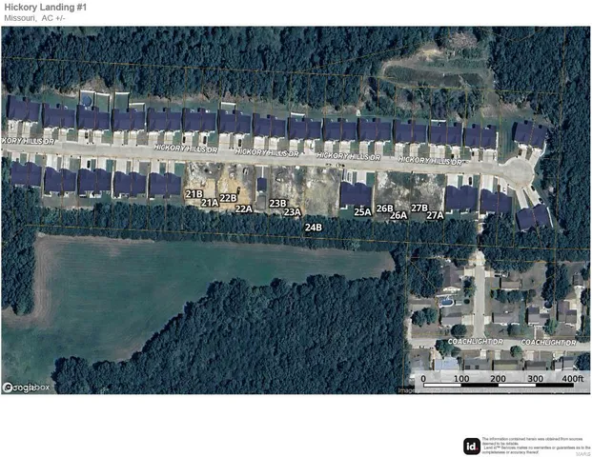Choose lot marker 26B
Viewport: 592px width, 457px height.
384,208
